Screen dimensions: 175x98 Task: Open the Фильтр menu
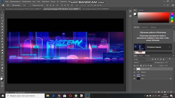tap(53, 2)
